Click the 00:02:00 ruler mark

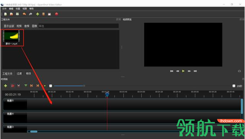[x=34, y=92]
